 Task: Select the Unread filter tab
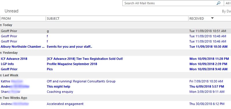pos(12,11)
